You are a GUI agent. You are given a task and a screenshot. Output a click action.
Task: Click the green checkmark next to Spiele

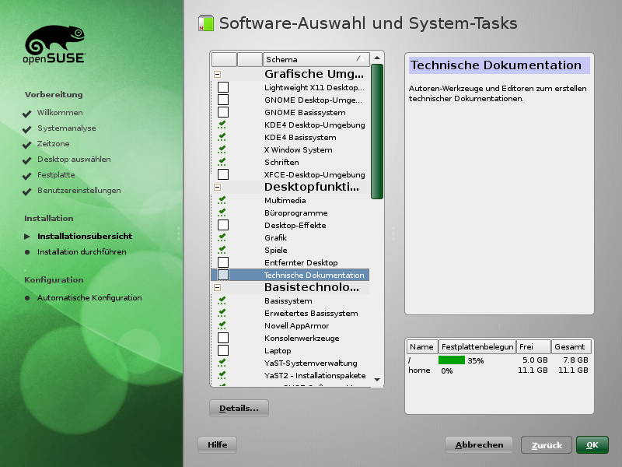click(222, 250)
